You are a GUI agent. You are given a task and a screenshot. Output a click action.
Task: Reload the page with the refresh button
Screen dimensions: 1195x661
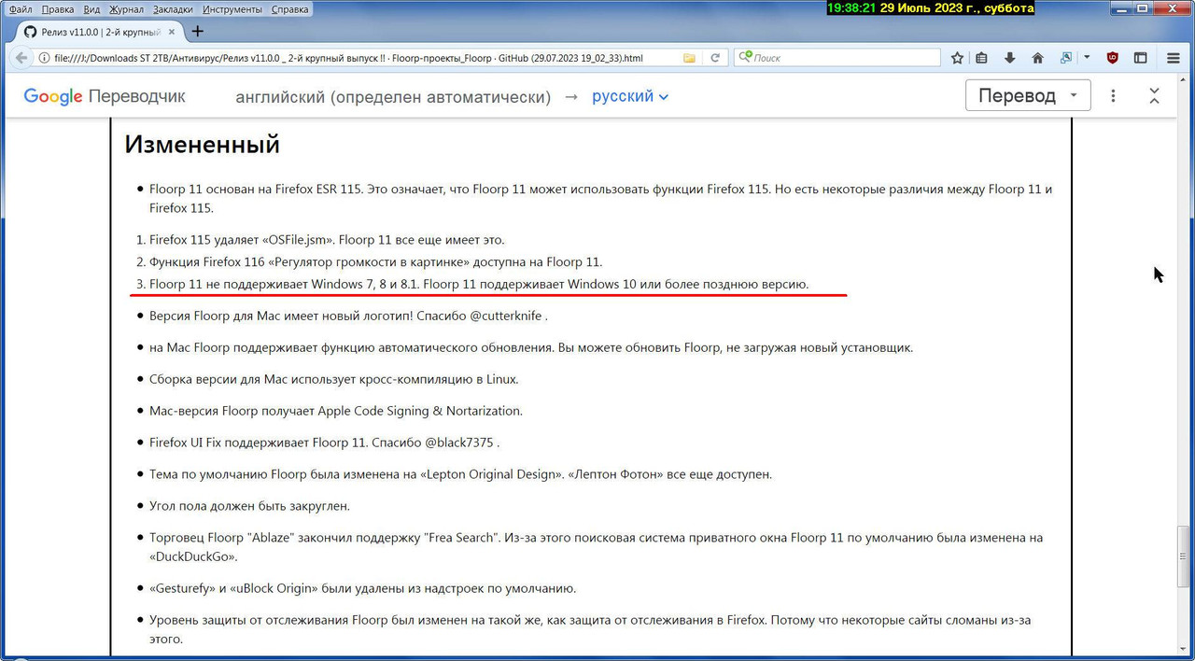(x=715, y=58)
